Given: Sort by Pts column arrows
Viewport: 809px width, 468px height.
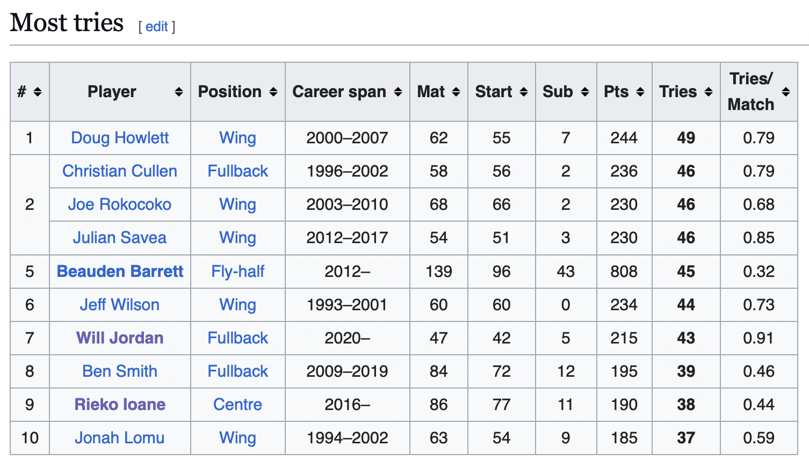Looking at the screenshot, I should (x=640, y=92).
